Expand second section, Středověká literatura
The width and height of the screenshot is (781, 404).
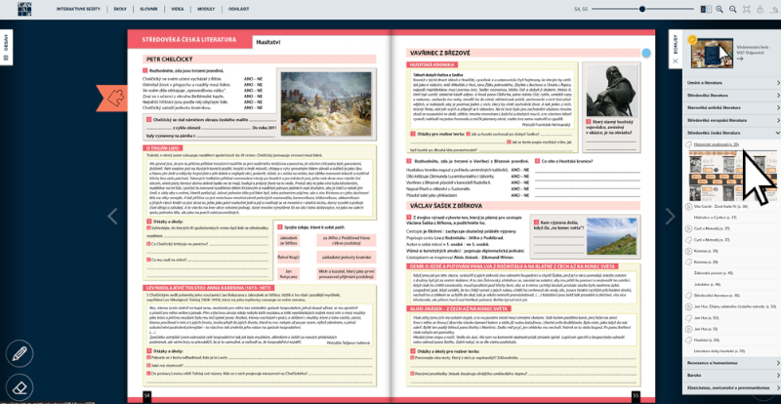tap(731, 96)
